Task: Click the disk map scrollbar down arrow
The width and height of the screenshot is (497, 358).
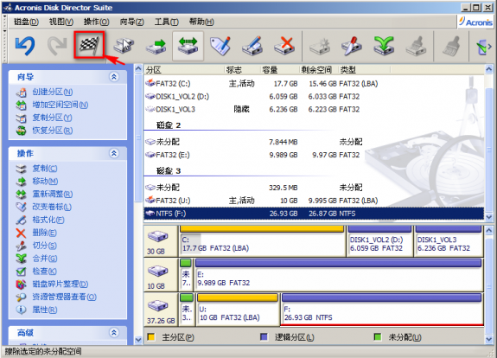Action: [x=488, y=339]
